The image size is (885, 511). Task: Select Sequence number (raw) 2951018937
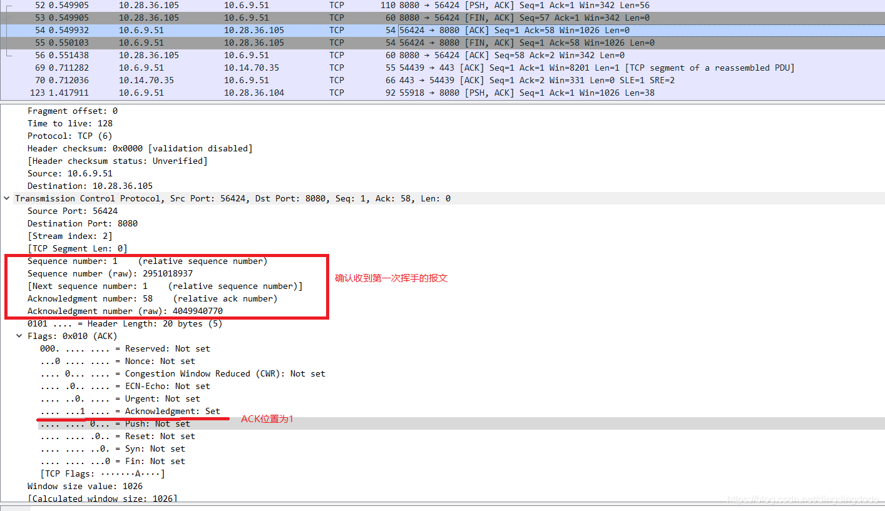point(110,273)
